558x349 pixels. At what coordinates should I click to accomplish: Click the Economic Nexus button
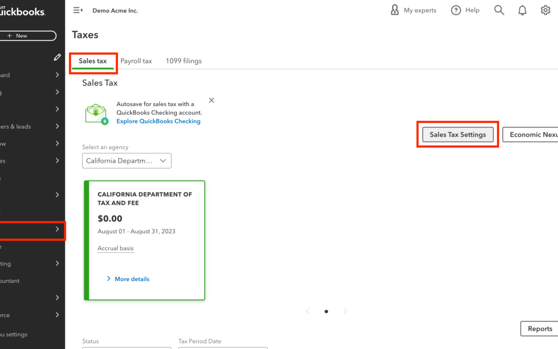(530, 134)
